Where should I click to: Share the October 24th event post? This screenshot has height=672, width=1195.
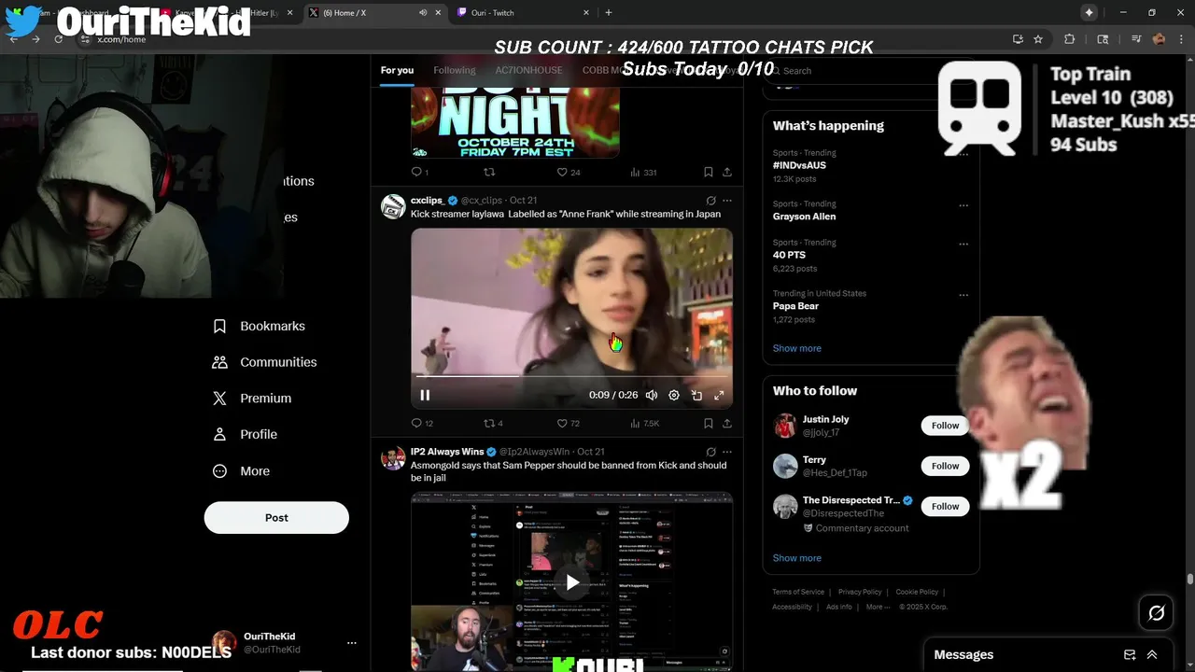(x=727, y=172)
